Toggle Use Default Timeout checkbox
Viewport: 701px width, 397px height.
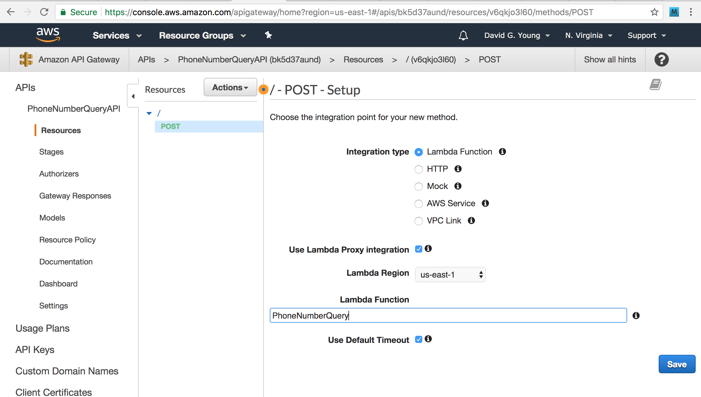[419, 339]
